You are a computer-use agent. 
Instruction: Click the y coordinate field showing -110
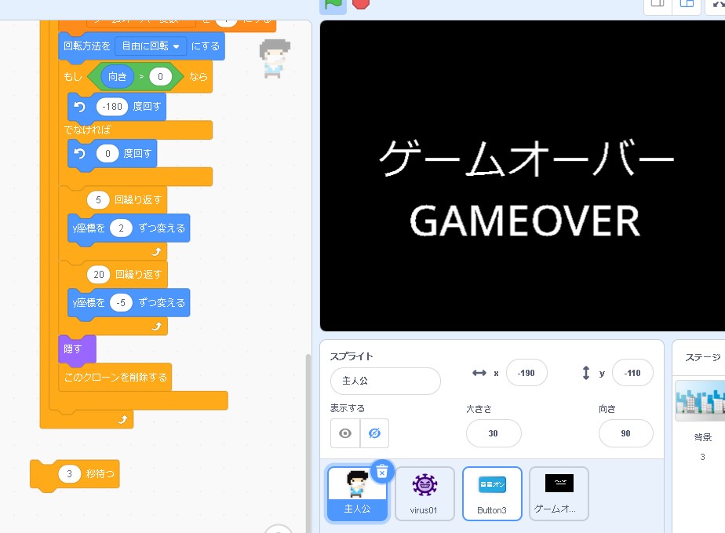[632, 373]
